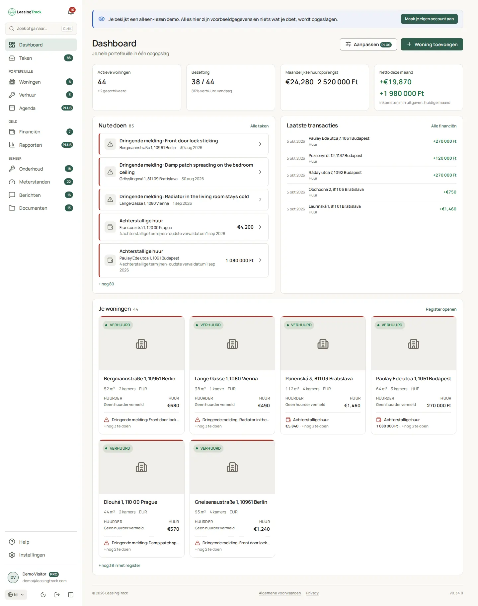Click 'Maak je eigen account aan' button
This screenshot has width=478, height=606.
tap(429, 19)
